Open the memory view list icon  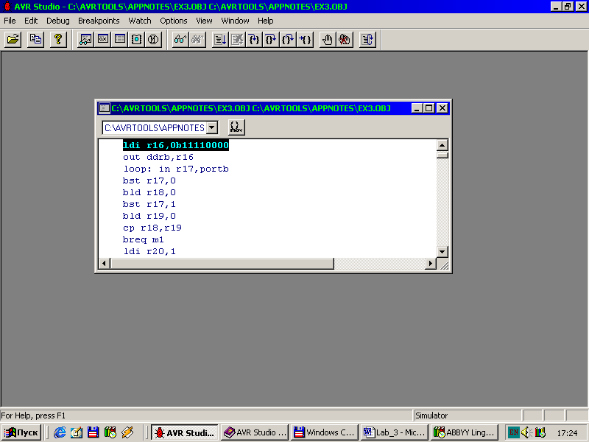(120, 40)
